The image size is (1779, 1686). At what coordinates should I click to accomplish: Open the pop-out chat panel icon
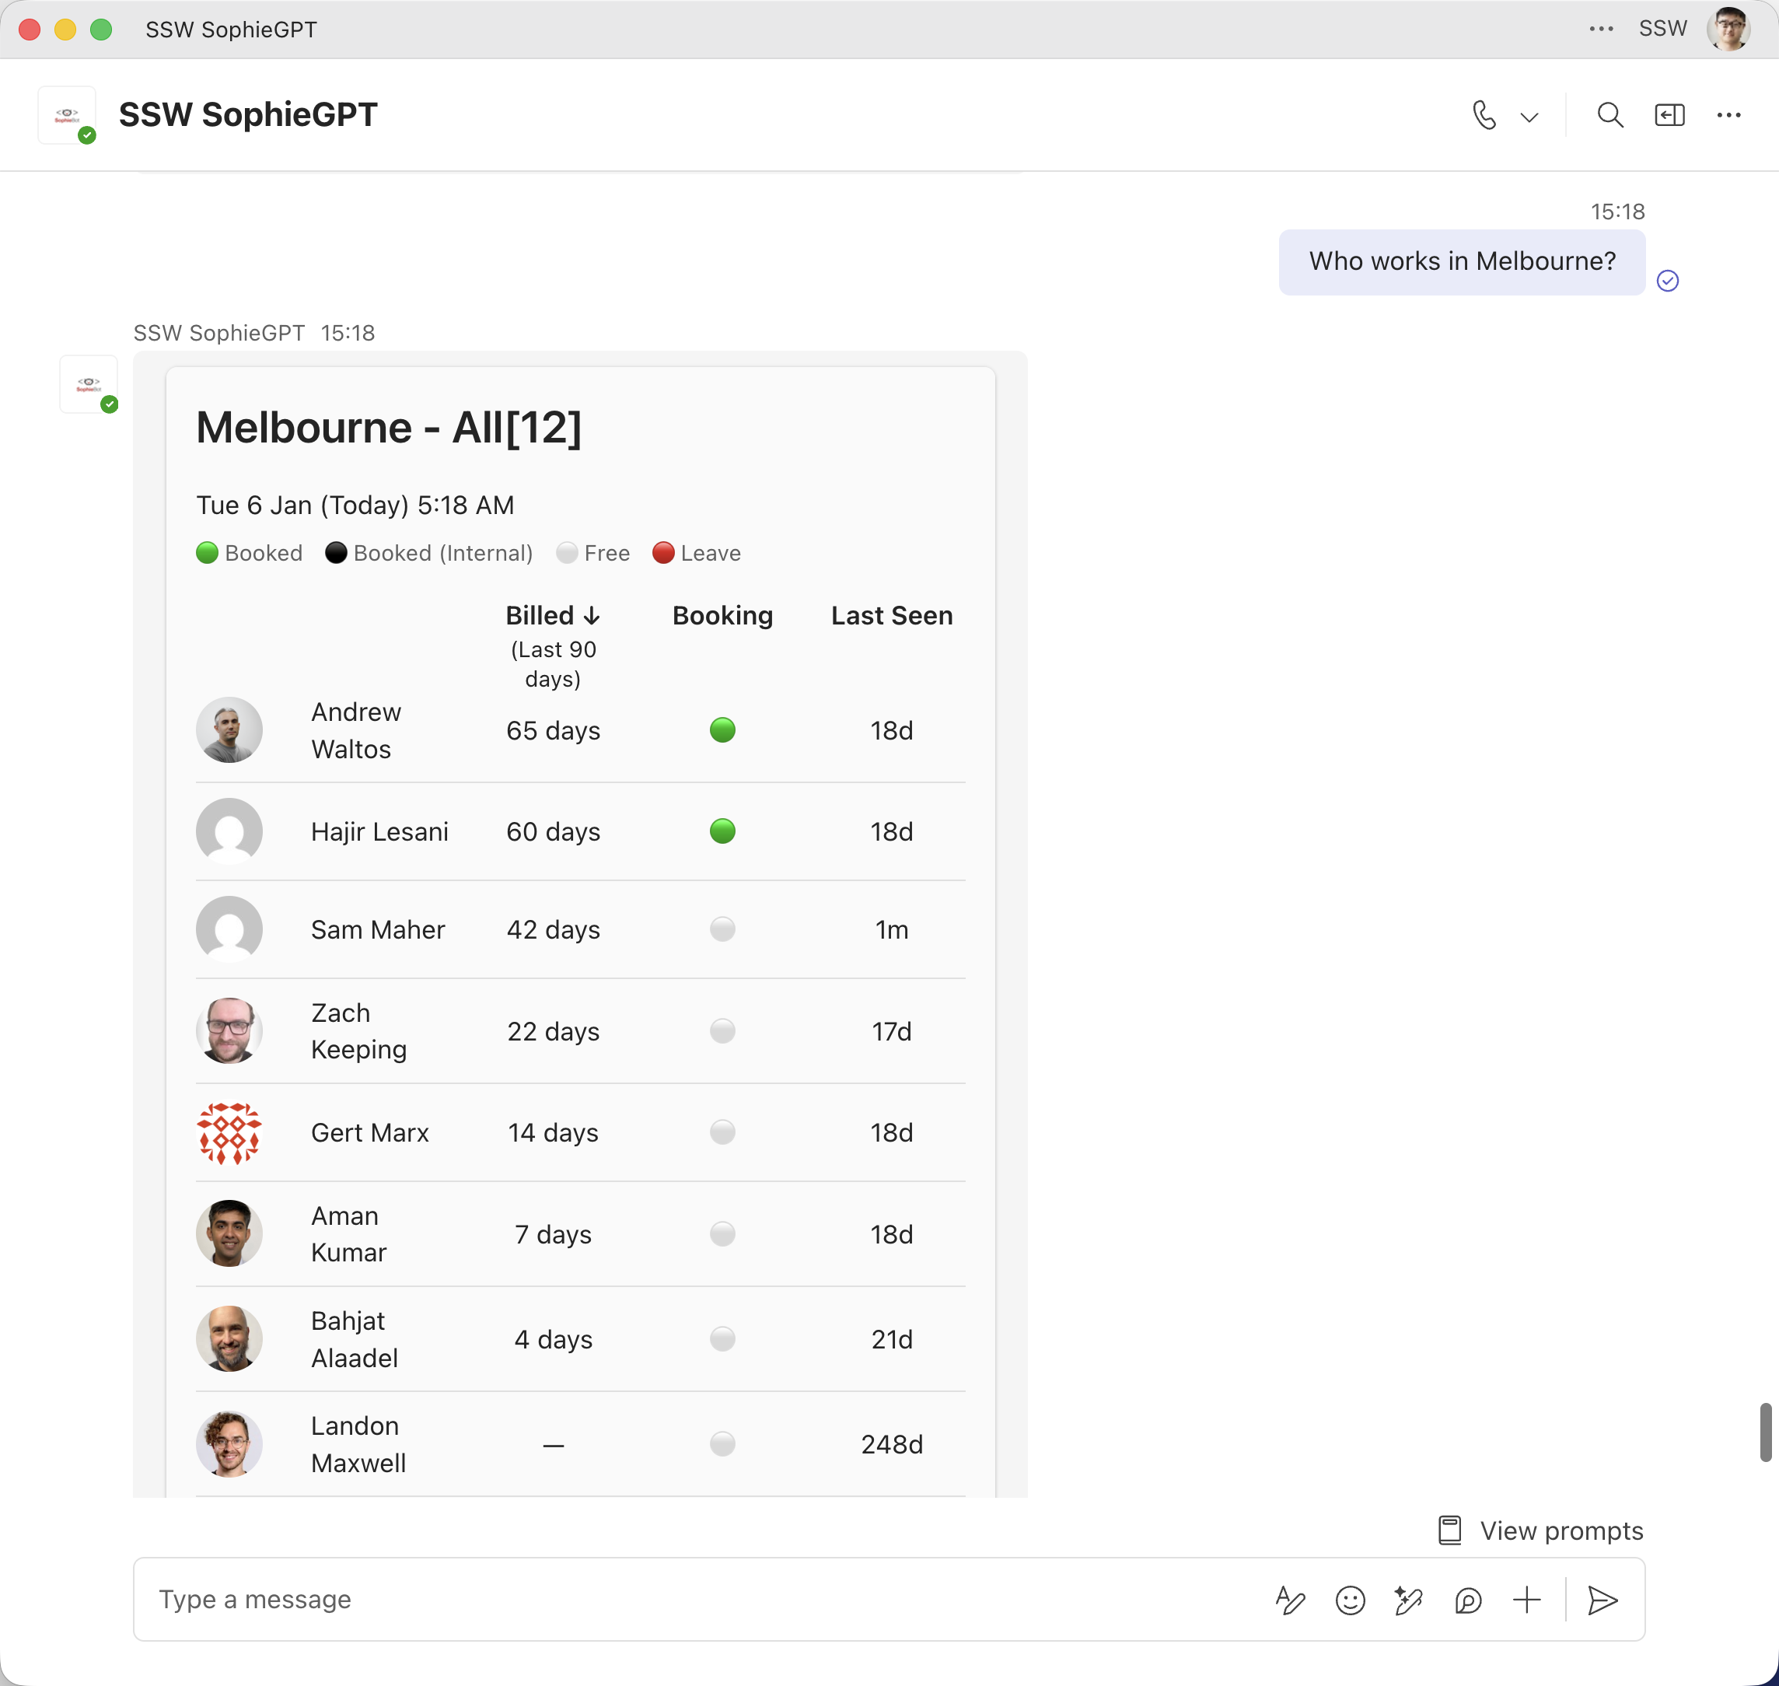click(1669, 115)
